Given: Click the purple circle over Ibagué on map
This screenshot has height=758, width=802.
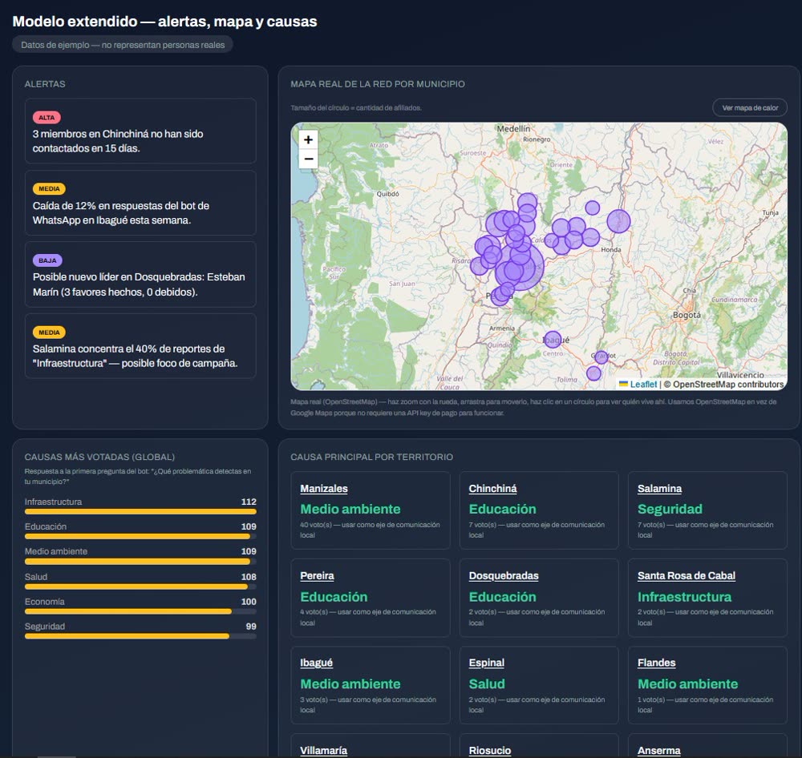Looking at the screenshot, I should click(553, 340).
